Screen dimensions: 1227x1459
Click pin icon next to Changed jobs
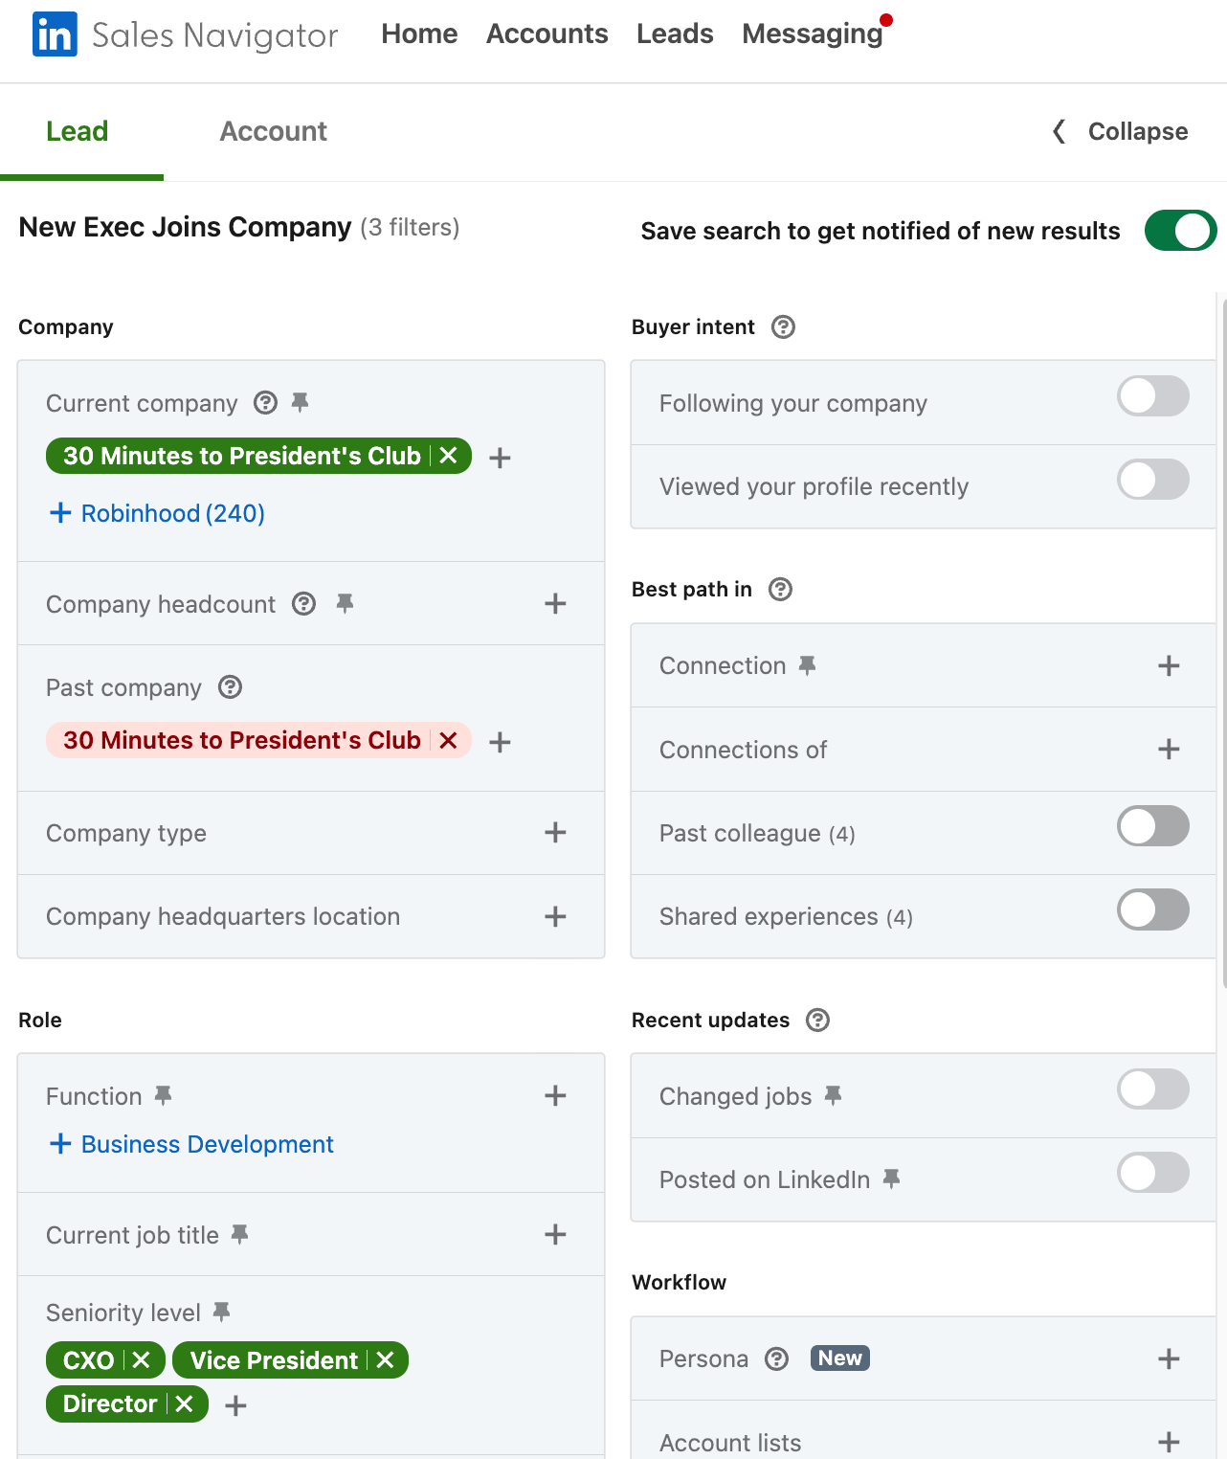click(833, 1095)
